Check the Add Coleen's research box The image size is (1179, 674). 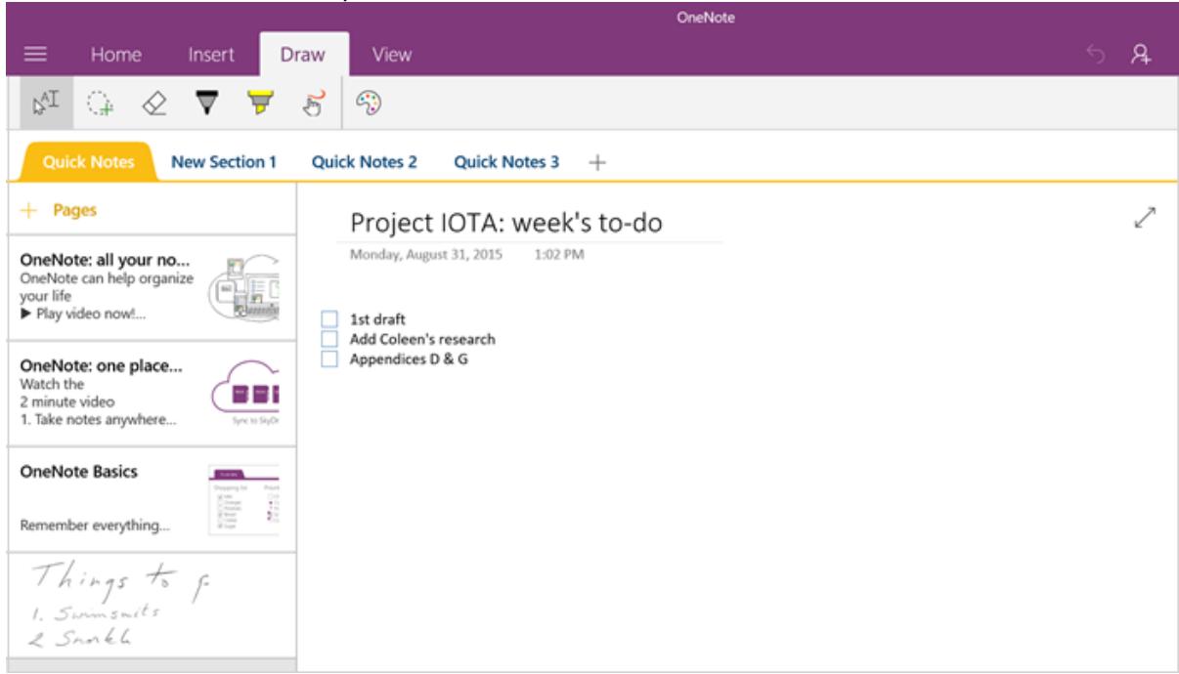coord(329,339)
